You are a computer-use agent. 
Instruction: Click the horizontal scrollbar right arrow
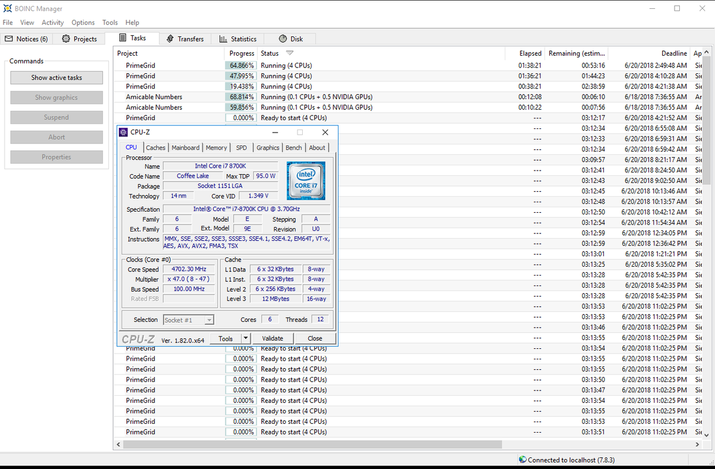697,444
